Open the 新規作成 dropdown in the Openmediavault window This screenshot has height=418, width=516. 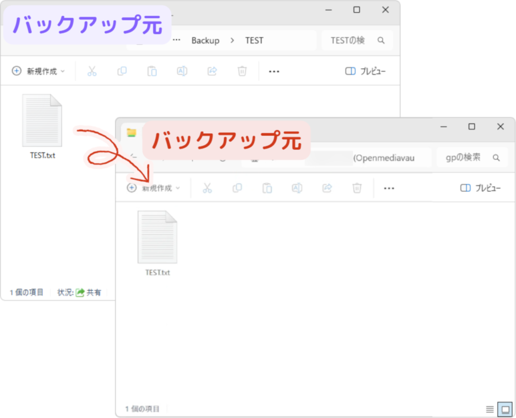pos(154,188)
